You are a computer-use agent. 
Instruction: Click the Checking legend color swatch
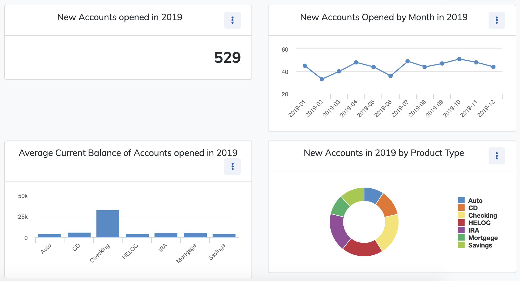click(x=461, y=215)
